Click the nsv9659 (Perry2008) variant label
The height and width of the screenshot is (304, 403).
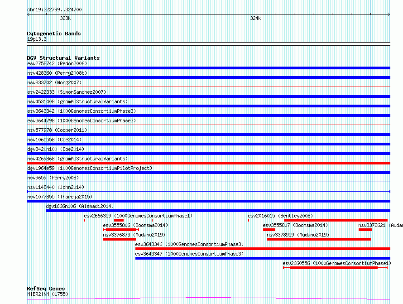click(53, 178)
